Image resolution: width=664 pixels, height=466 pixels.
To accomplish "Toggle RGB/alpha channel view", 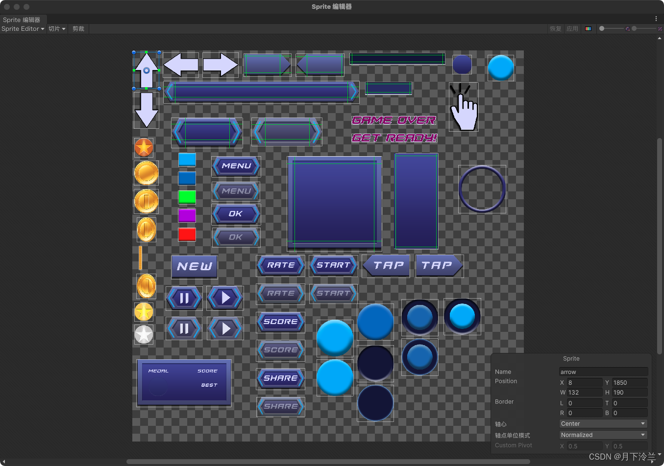I will pos(588,29).
